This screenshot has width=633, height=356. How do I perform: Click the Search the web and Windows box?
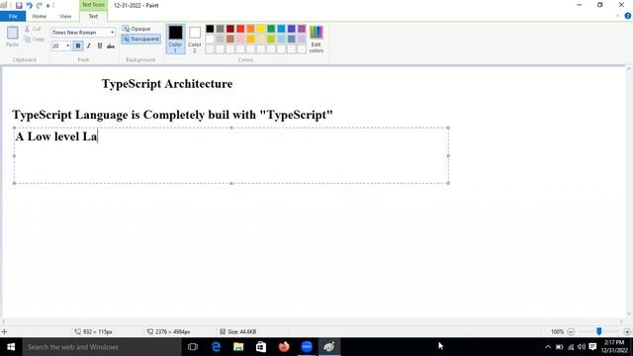[x=102, y=347]
